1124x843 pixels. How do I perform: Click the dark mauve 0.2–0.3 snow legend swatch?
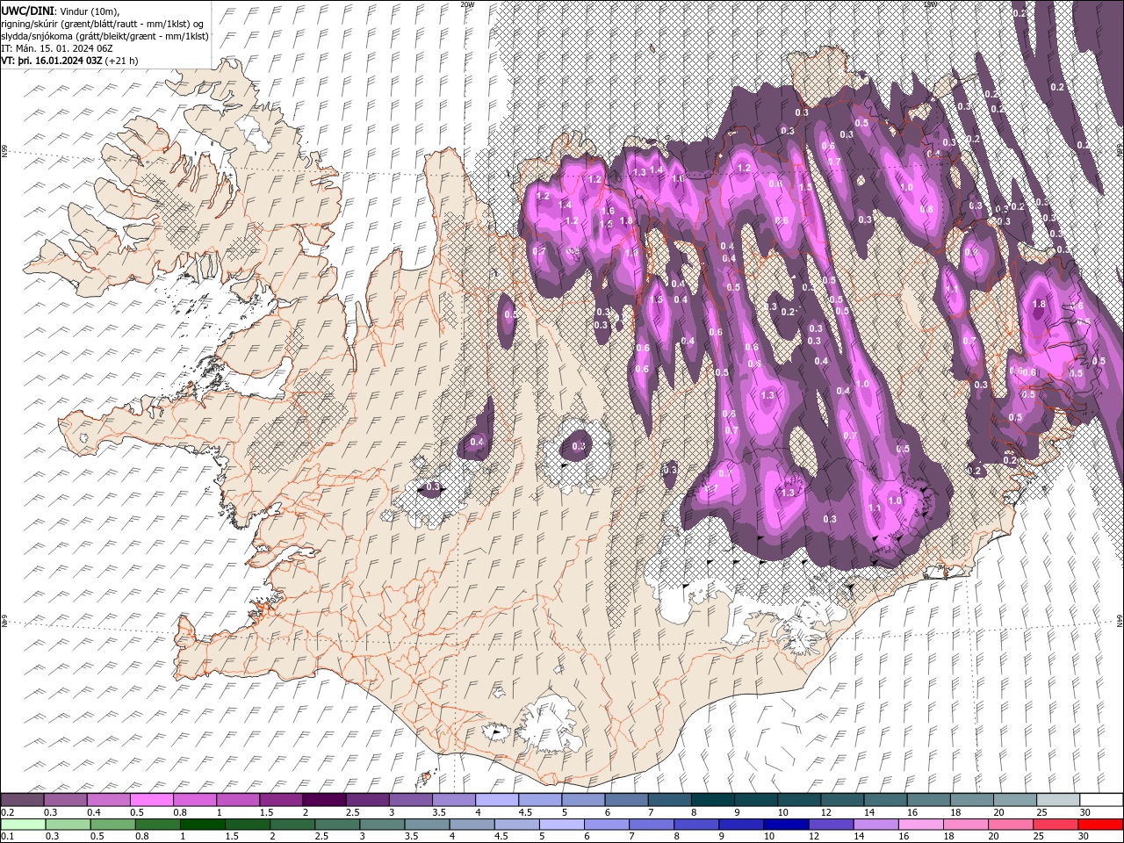pos(23,800)
